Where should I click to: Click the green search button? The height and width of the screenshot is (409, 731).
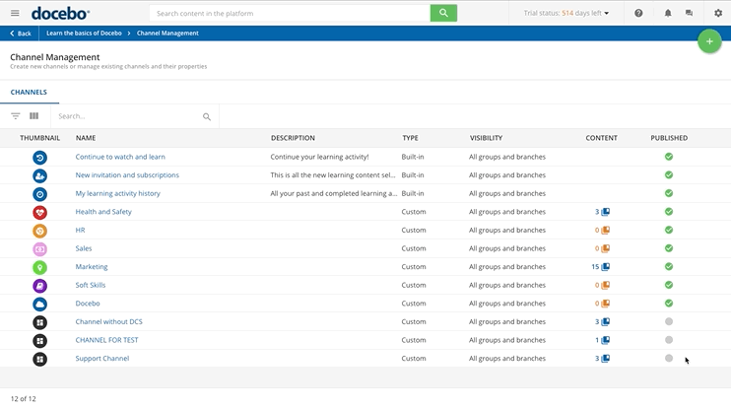(443, 13)
